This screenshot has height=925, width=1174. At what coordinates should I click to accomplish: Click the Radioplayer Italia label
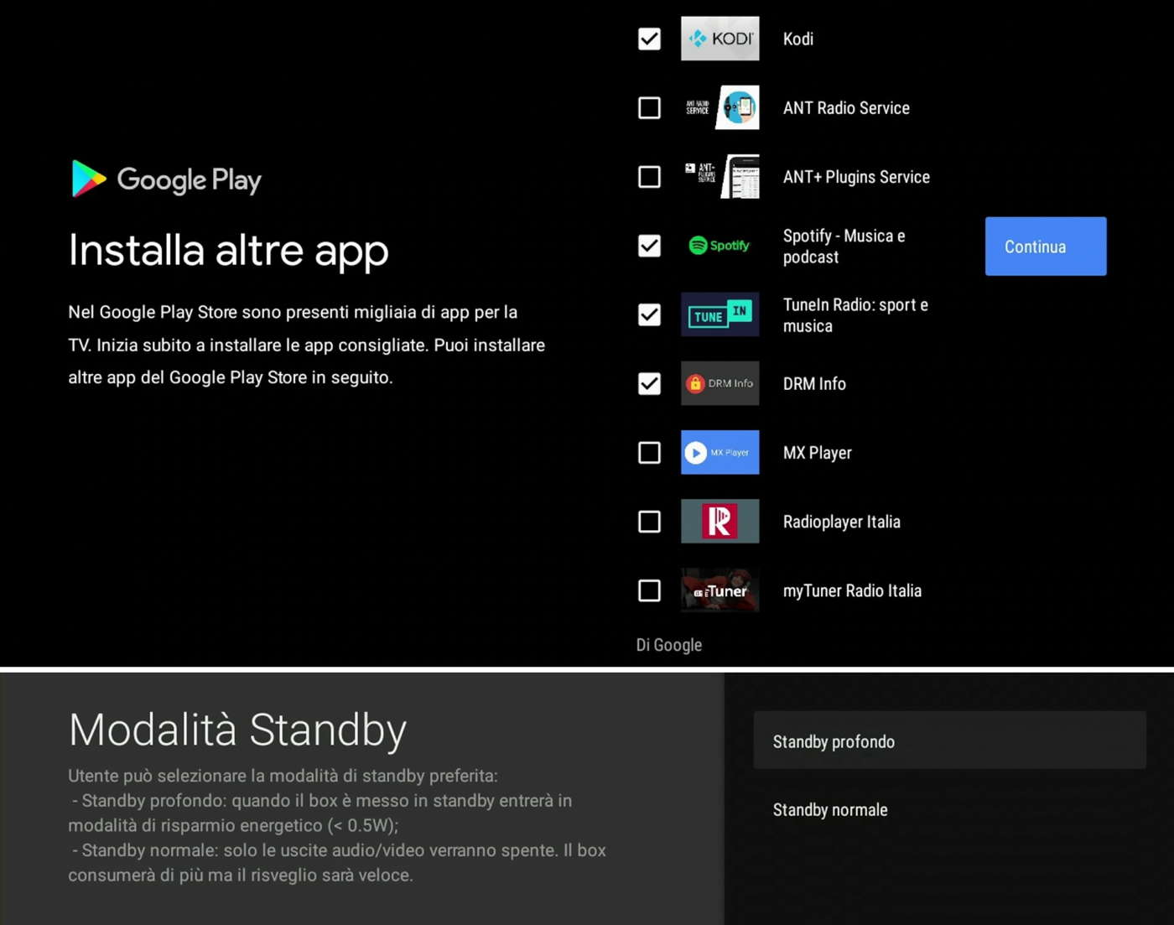pyautogui.click(x=842, y=522)
